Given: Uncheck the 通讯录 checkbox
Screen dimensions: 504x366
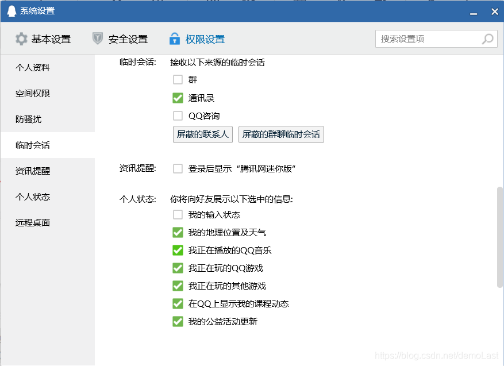Looking at the screenshot, I should 178,98.
